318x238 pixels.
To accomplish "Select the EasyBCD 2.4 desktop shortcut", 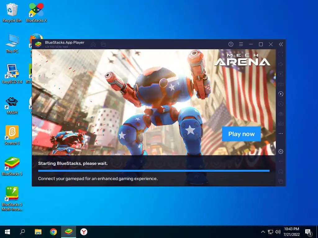I will [x=12, y=74].
